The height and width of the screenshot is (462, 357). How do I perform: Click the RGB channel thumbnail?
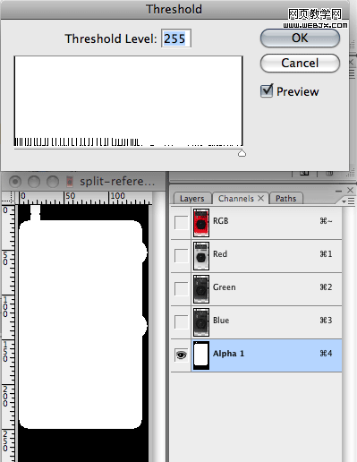coord(201,223)
